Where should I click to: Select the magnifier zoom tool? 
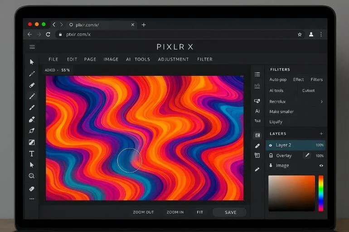tap(32, 176)
